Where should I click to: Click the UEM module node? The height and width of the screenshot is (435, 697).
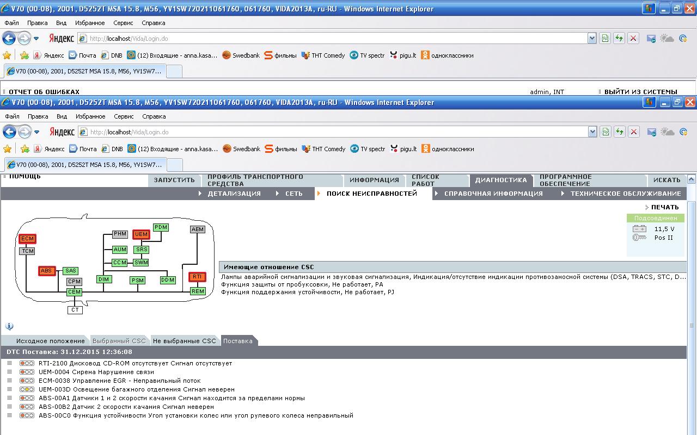click(141, 234)
